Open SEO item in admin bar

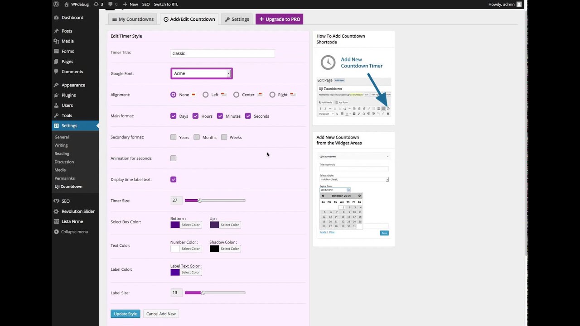(146, 4)
